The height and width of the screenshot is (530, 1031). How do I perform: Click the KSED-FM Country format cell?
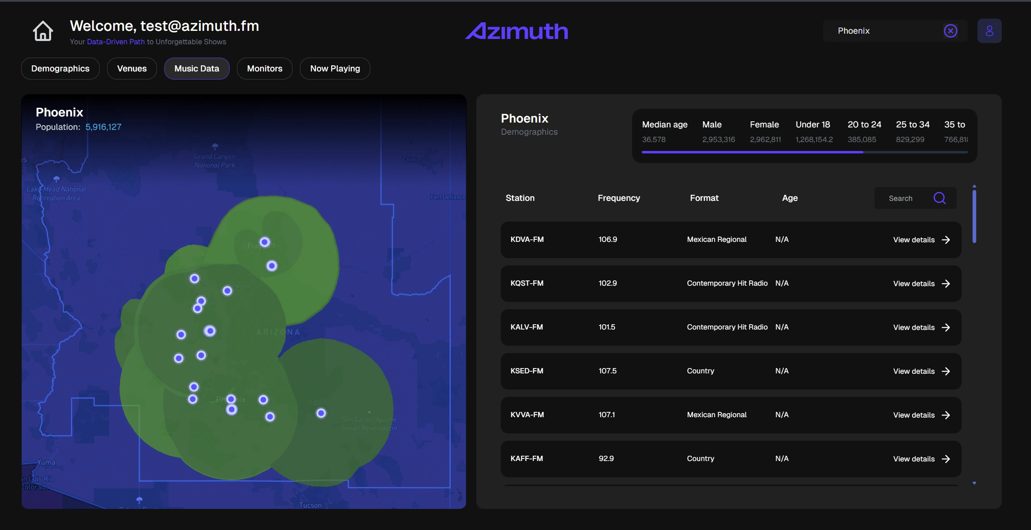point(700,371)
